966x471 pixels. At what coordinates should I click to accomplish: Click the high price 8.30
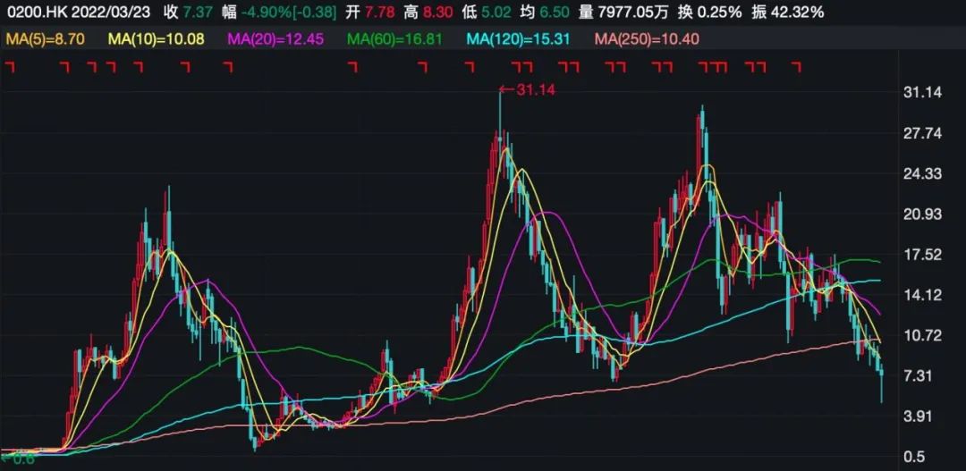click(x=439, y=12)
